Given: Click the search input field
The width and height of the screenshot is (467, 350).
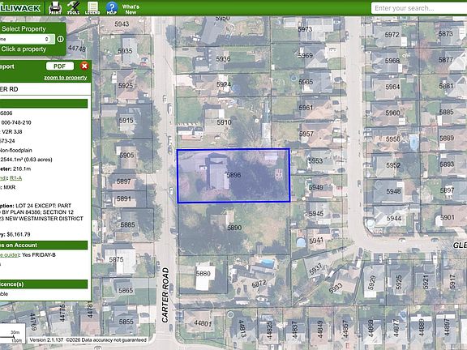Looking at the screenshot, I should coord(418,8).
